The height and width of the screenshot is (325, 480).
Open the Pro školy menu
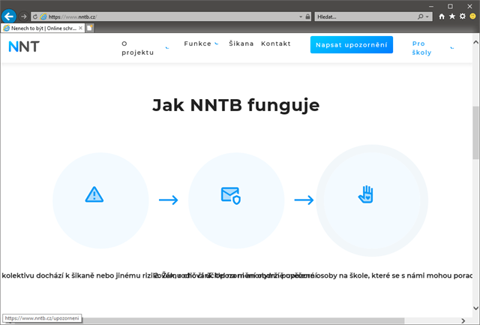421,48
